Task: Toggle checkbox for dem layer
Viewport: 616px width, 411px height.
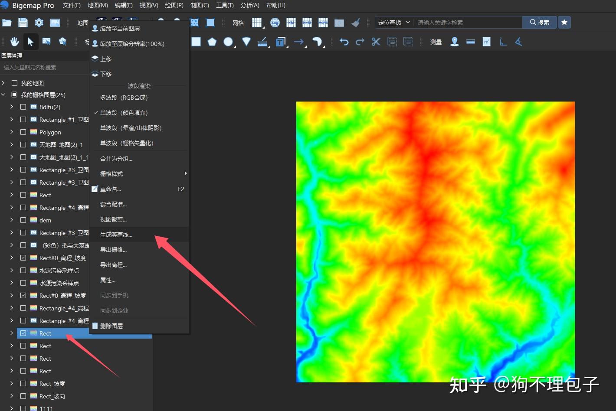Action: point(23,220)
